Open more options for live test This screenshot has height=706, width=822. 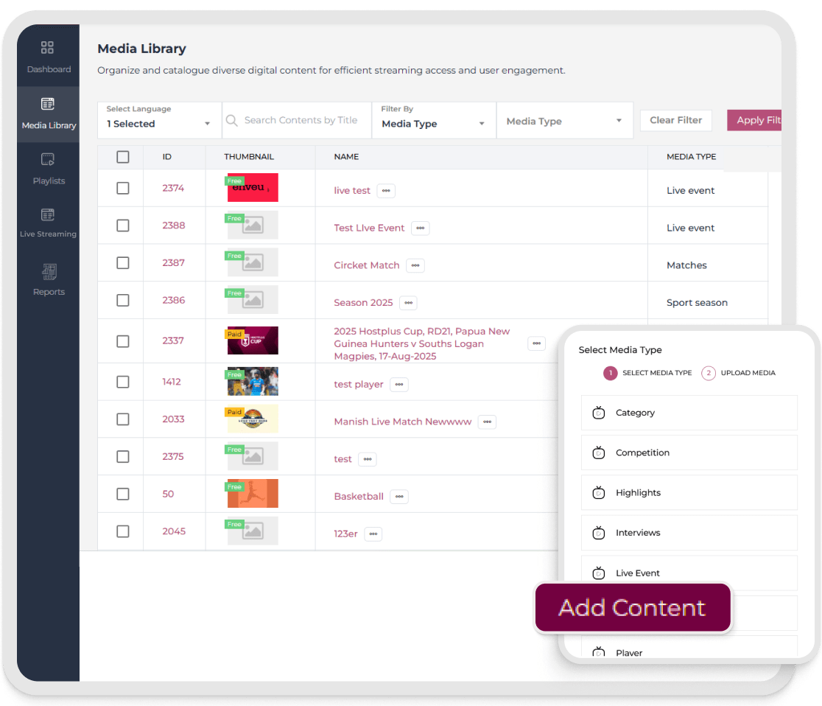coord(386,191)
